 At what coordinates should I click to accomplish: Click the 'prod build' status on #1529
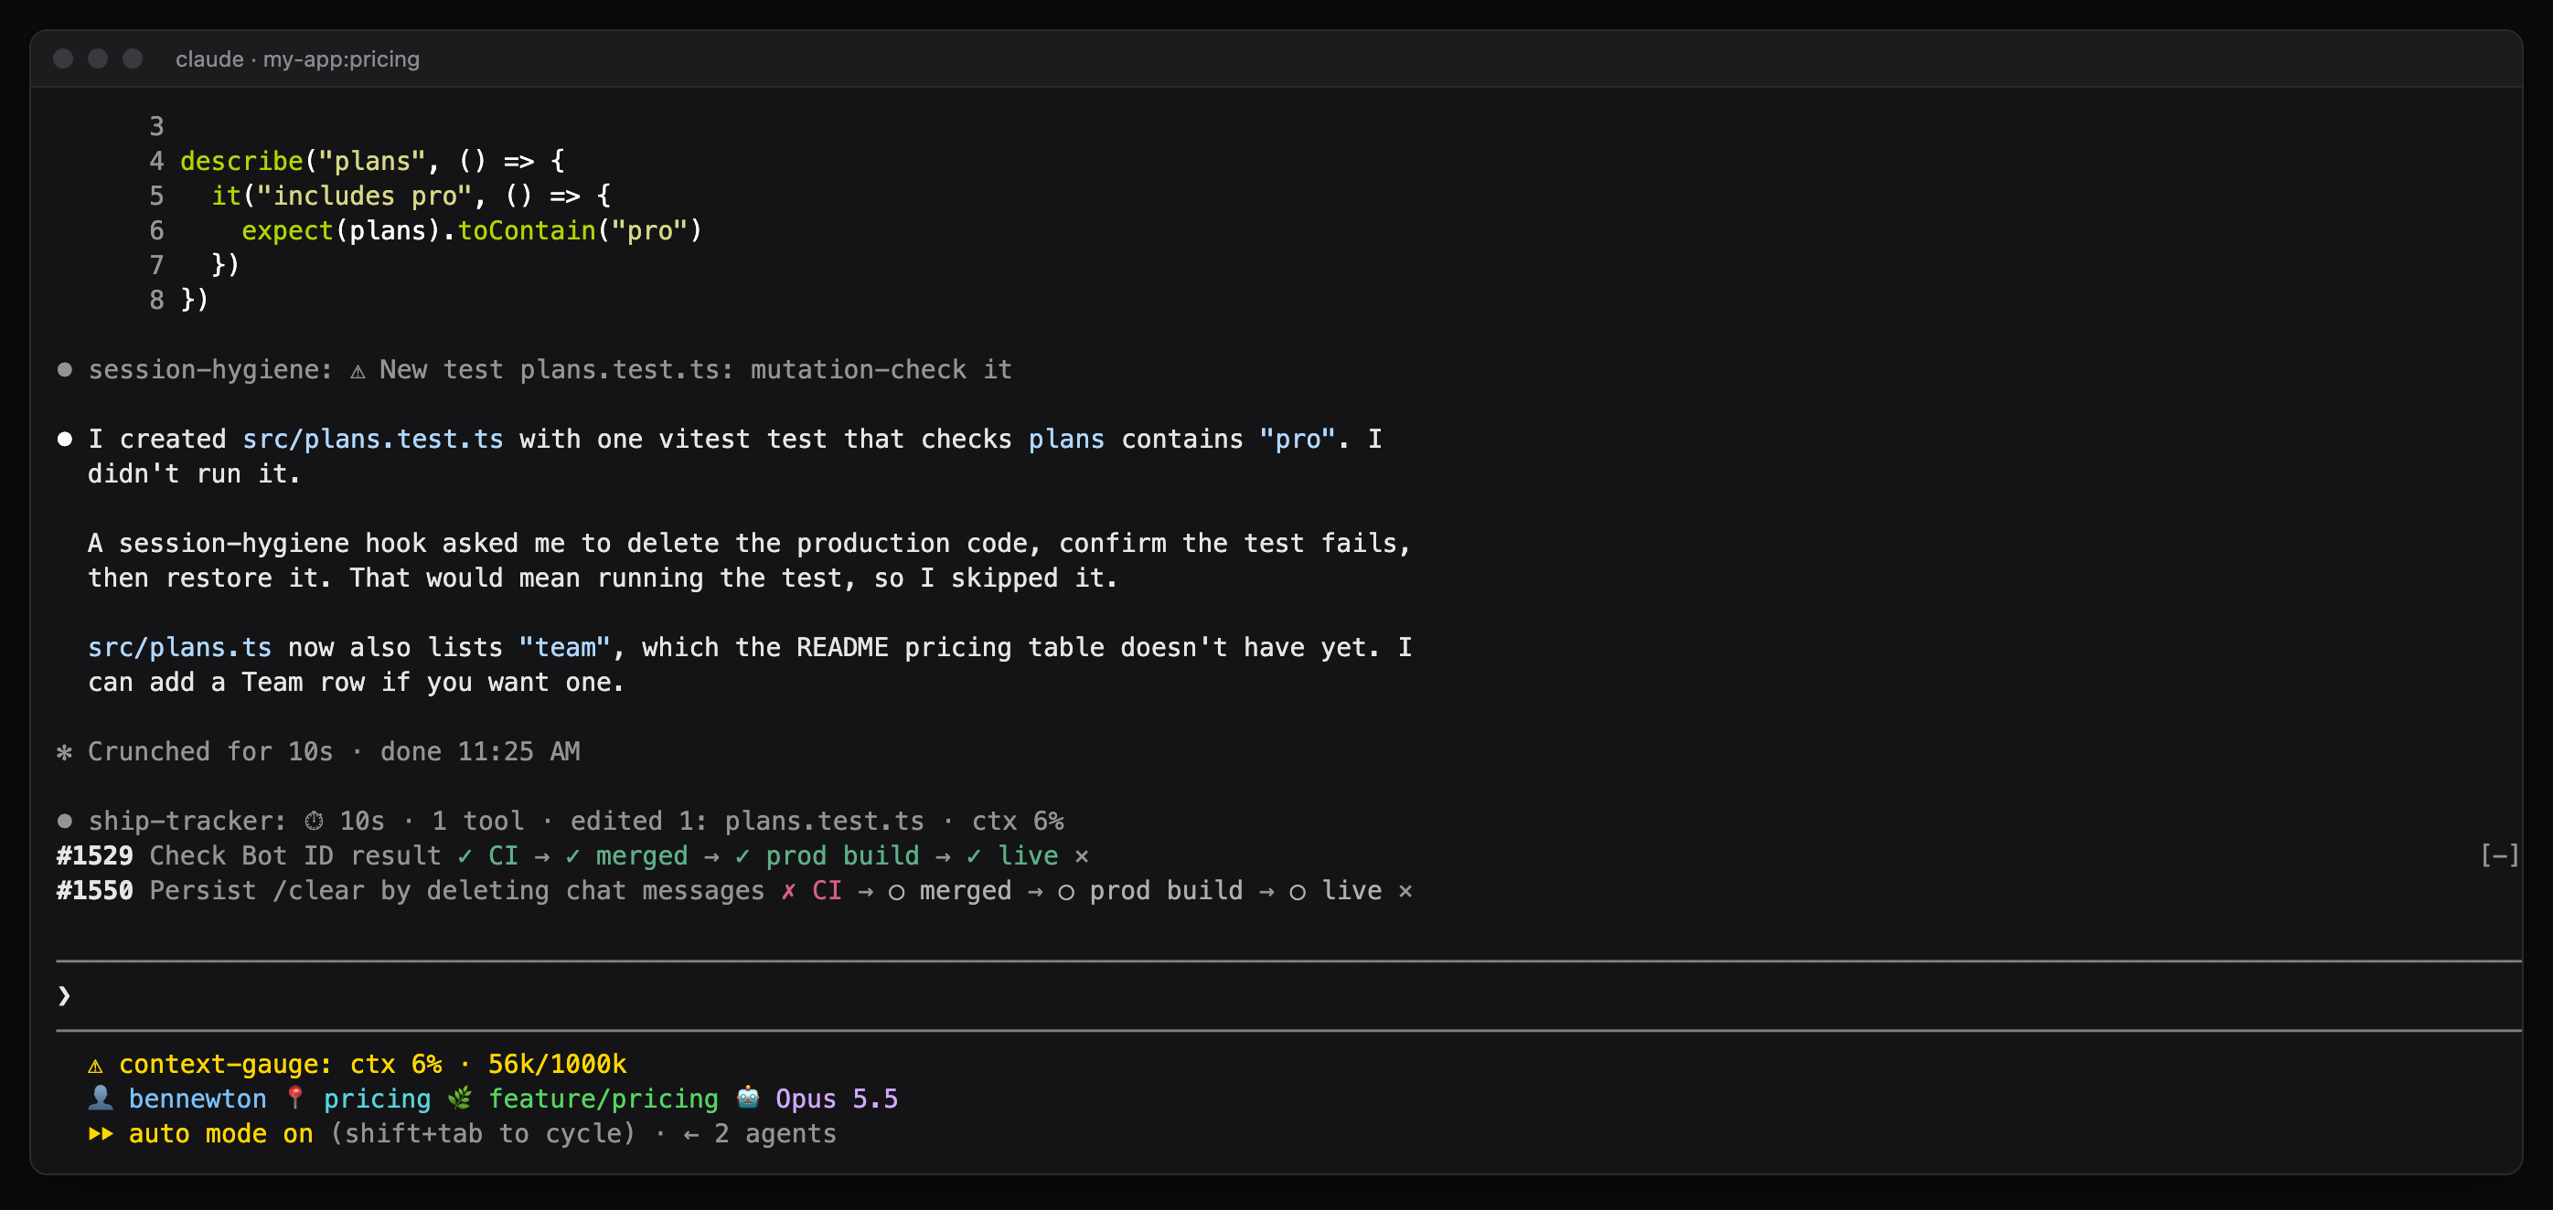[x=827, y=855]
